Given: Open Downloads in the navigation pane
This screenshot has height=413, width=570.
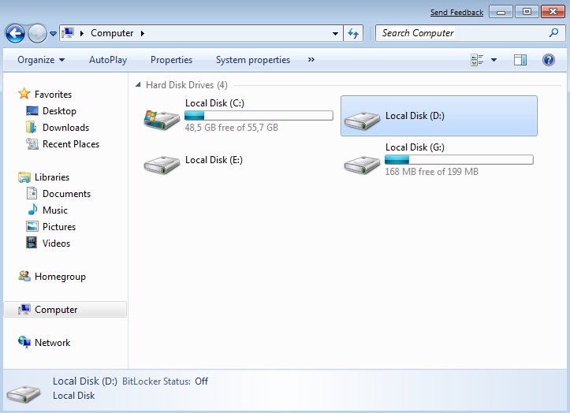Looking at the screenshot, I should (65, 128).
